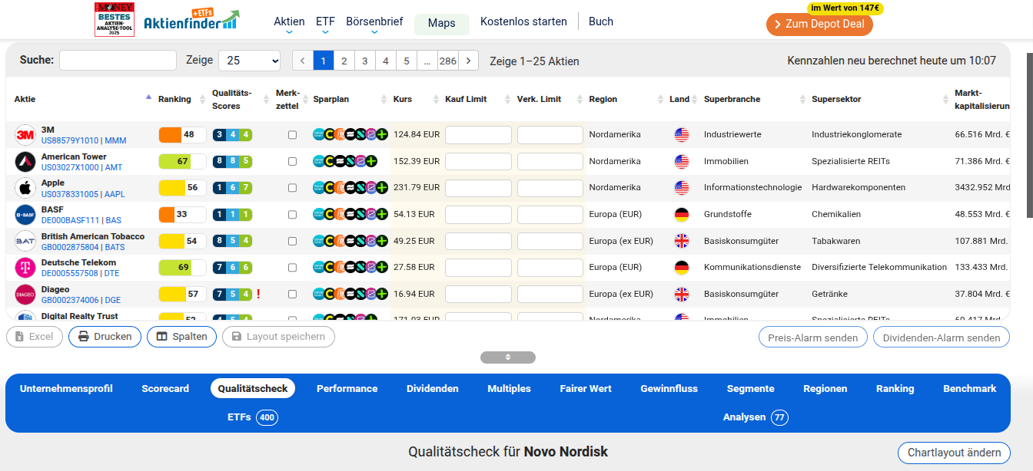Click the Zum Depot Deal button

tap(819, 24)
